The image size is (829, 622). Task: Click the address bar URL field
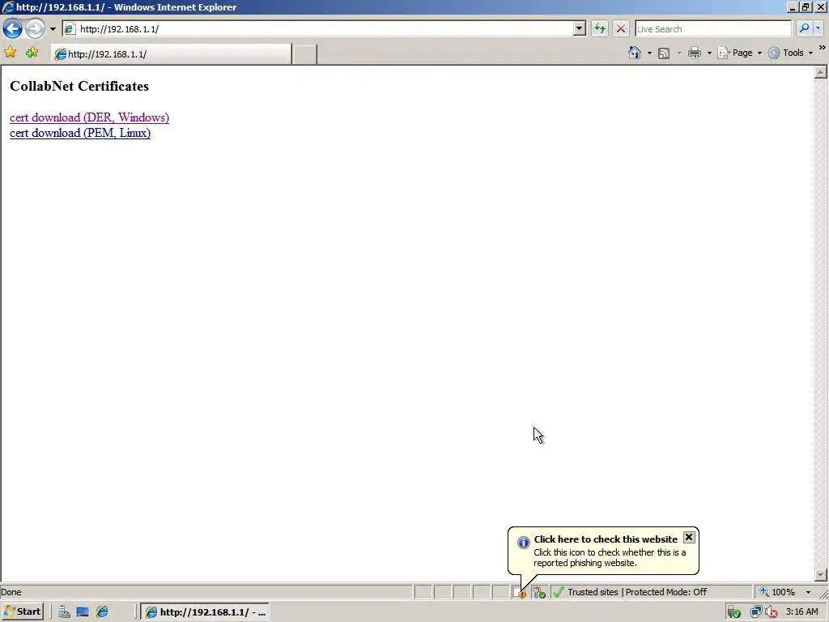coord(317,29)
